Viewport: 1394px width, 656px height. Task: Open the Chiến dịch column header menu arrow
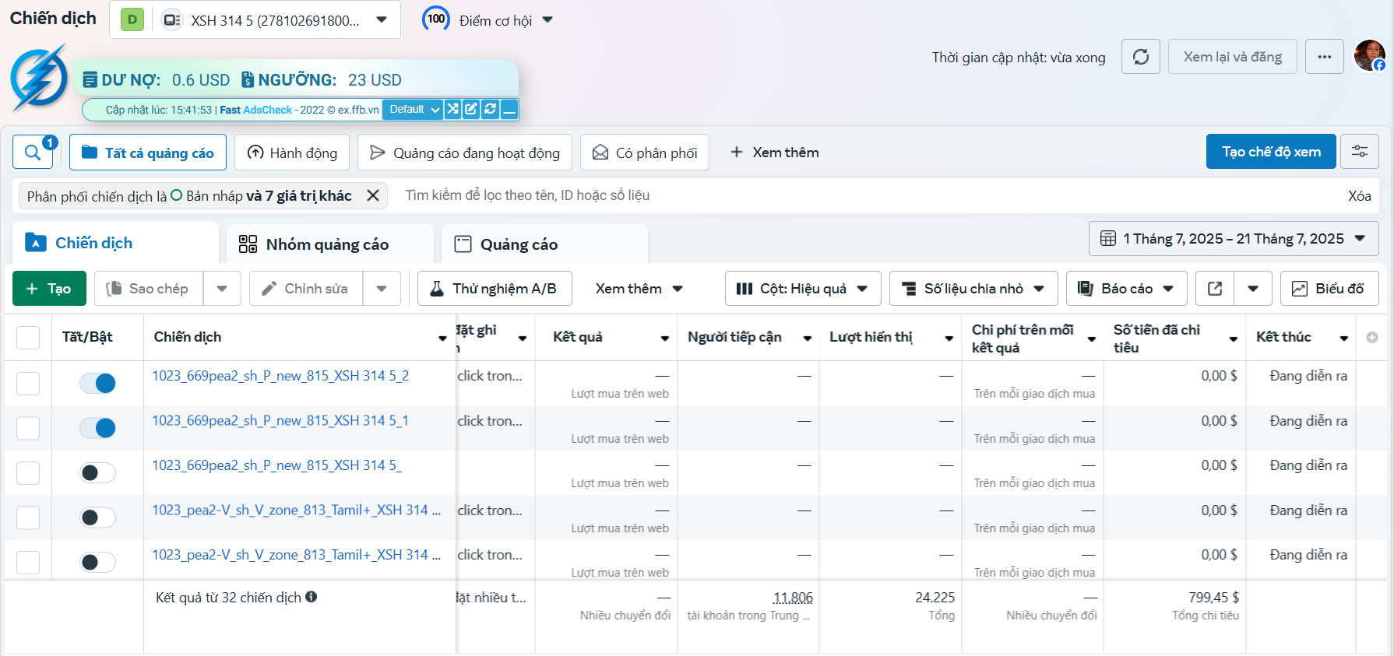click(x=442, y=339)
